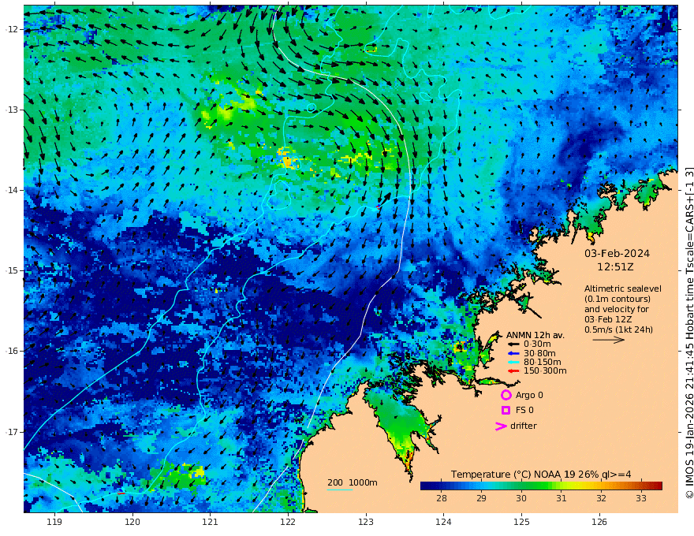Click the '30-80m' depth label

point(539,353)
